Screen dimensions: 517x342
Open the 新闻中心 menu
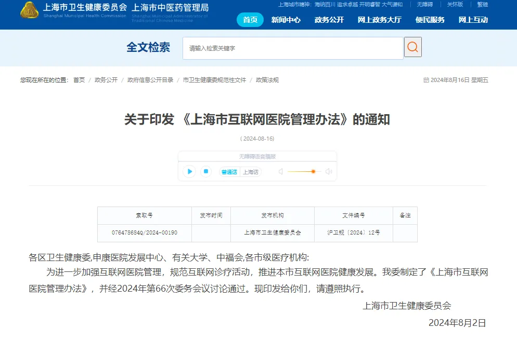click(286, 20)
